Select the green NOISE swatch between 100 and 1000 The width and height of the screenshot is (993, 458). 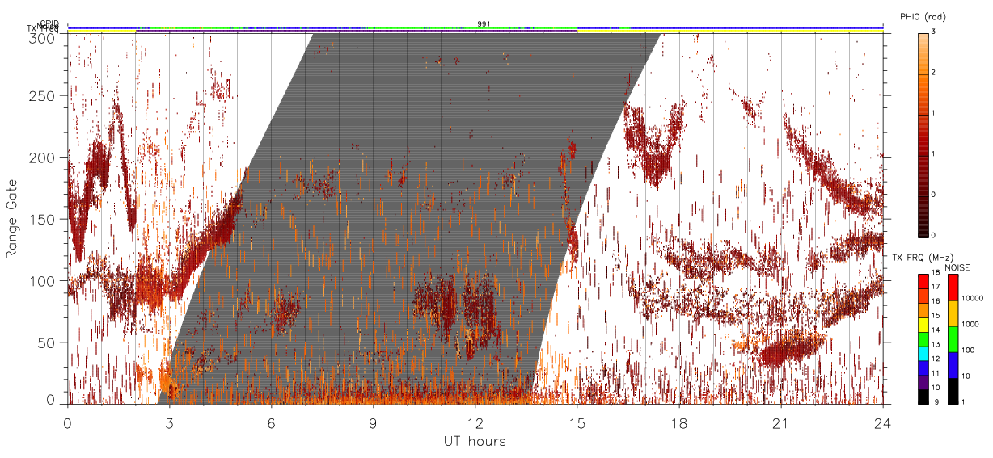click(953, 338)
